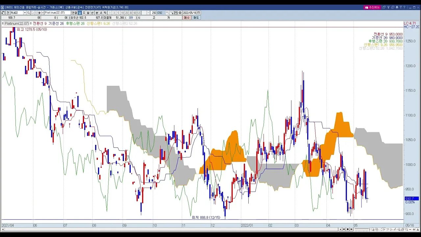Viewport: 421px width, 237px height.
Task: Click the minus zoom out icon at bottom
Action: [410, 229]
